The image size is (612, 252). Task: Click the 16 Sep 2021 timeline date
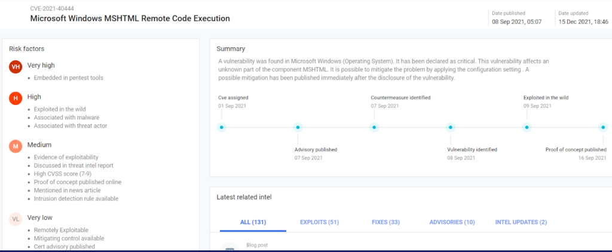coord(592,158)
